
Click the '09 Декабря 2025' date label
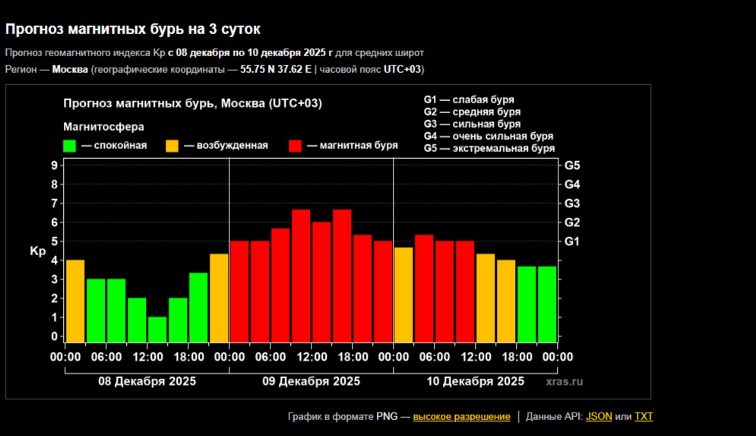click(x=311, y=381)
